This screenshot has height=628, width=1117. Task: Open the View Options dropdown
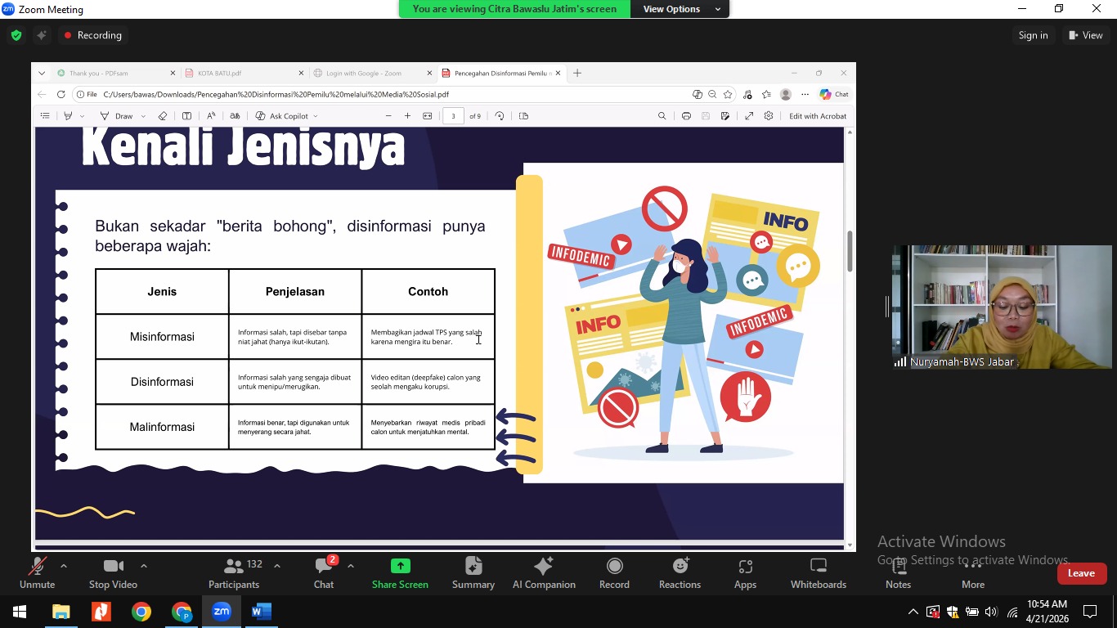coord(682,9)
